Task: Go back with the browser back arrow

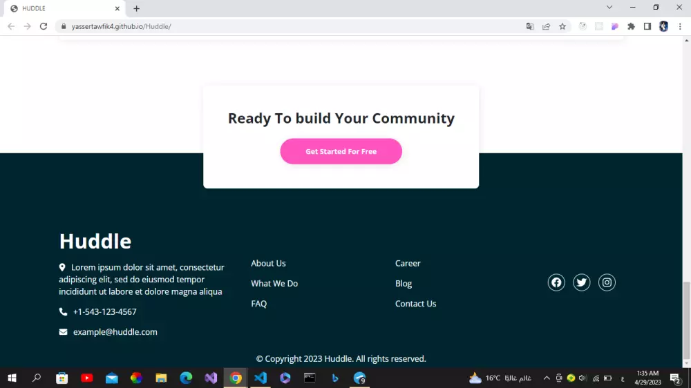Action: pos(11,26)
